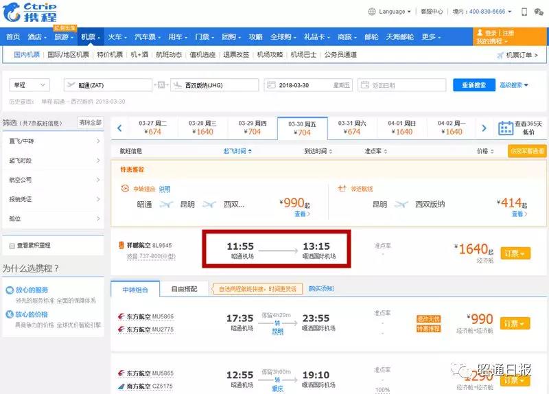Go to previous dates with left arrow
This screenshot has width=549, height=394.
(119, 128)
